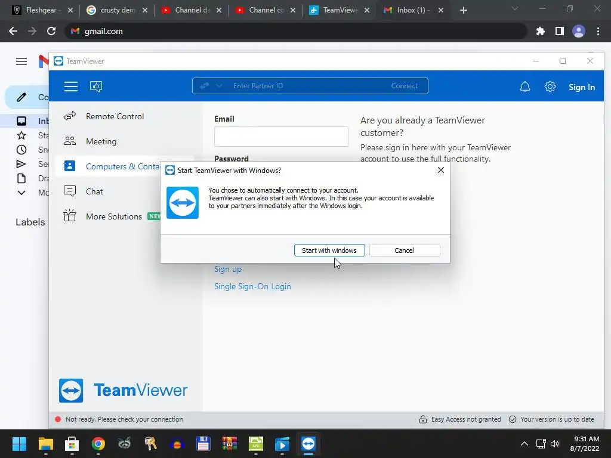Open Gmail Sent arrow icon
This screenshot has width=611, height=458.
point(21,164)
